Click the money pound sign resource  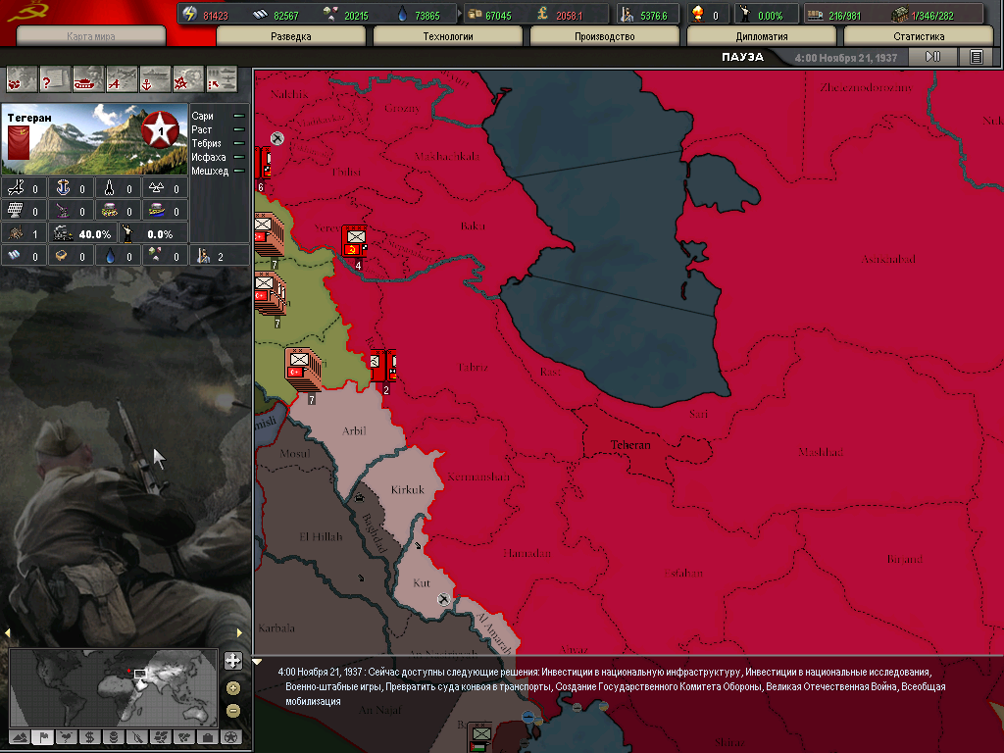541,14
